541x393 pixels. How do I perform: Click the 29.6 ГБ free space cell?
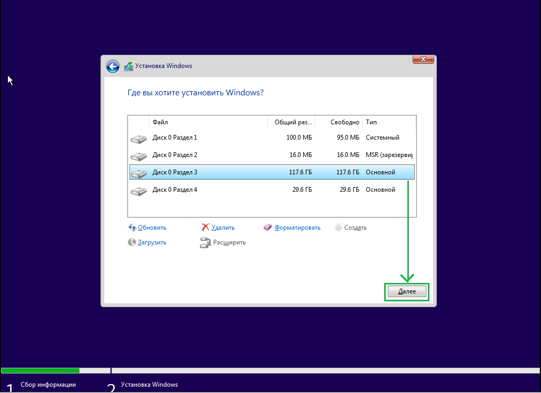point(349,190)
